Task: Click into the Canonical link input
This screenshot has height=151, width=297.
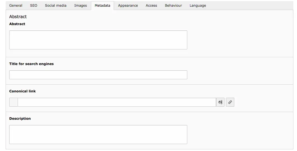Action: point(117,102)
